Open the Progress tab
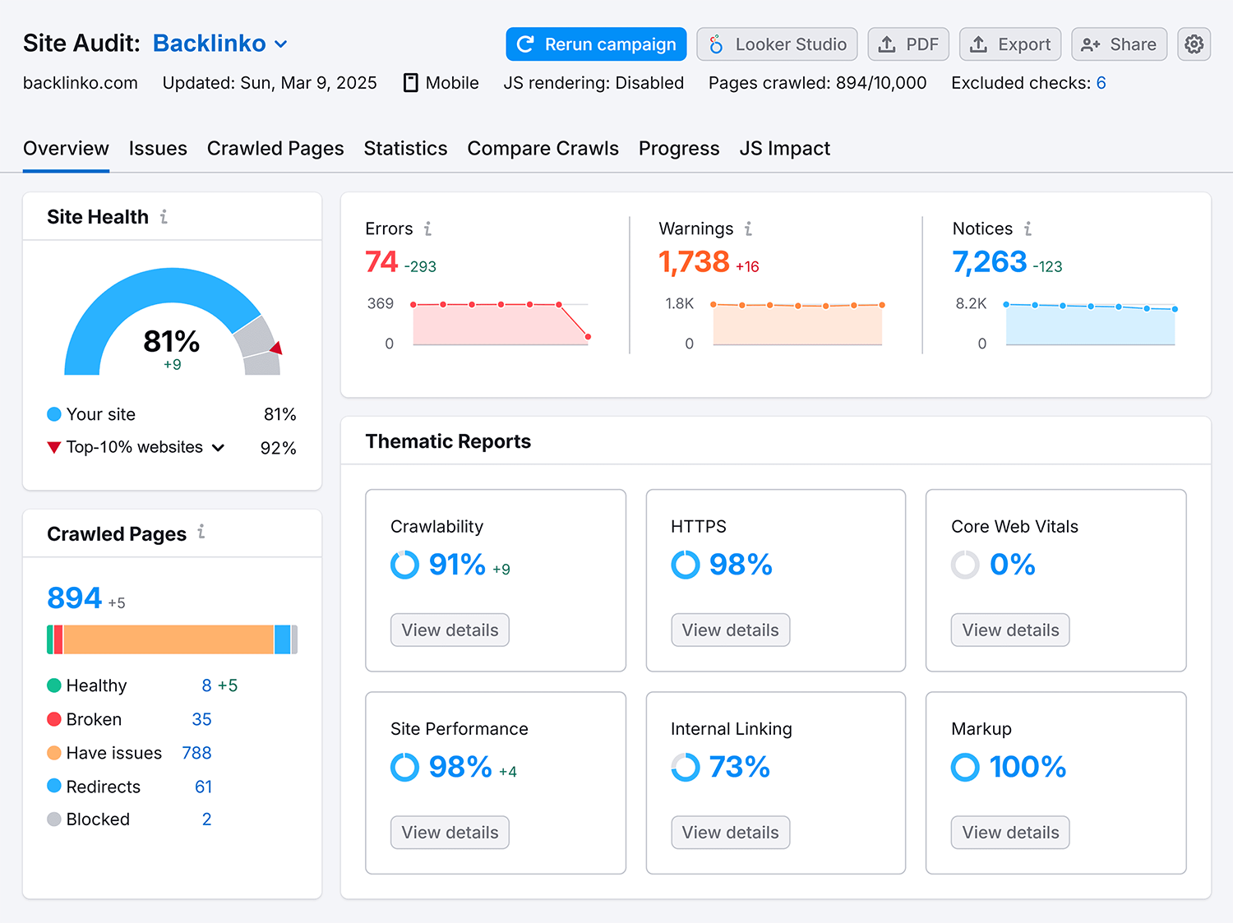 coord(679,149)
